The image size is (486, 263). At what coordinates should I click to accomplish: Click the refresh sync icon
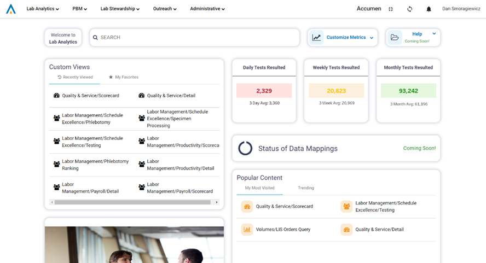coord(409,9)
